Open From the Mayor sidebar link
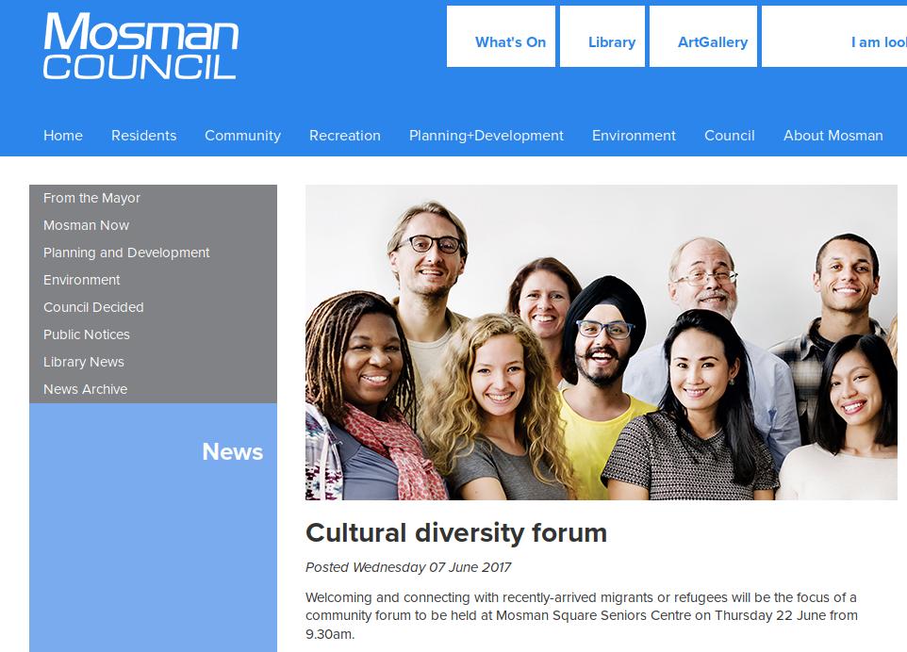Screen dimensions: 907x652 (x=92, y=198)
